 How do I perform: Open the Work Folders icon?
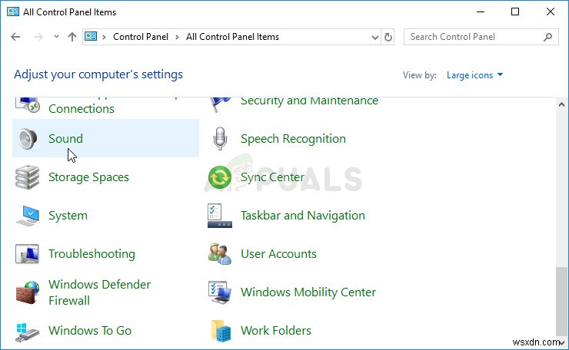(221, 331)
